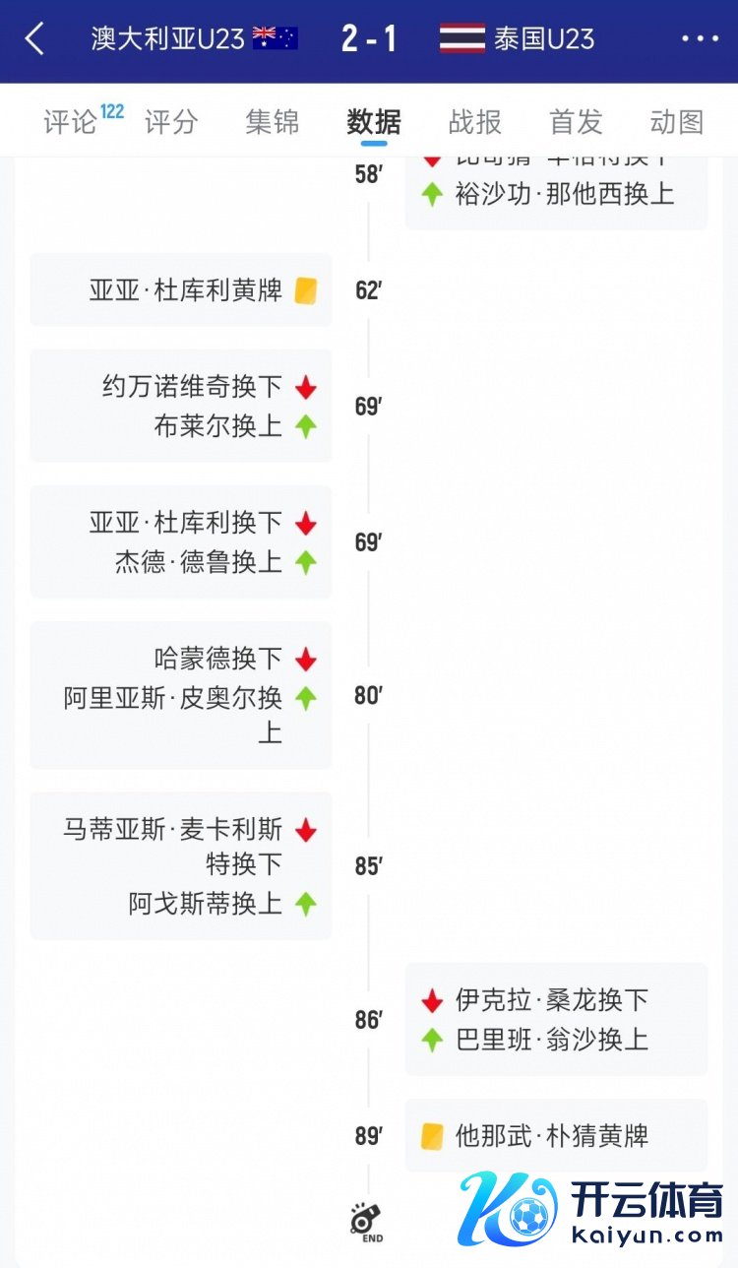Tap the back arrow in the header
The width and height of the screenshot is (738, 1268).
pos(35,39)
